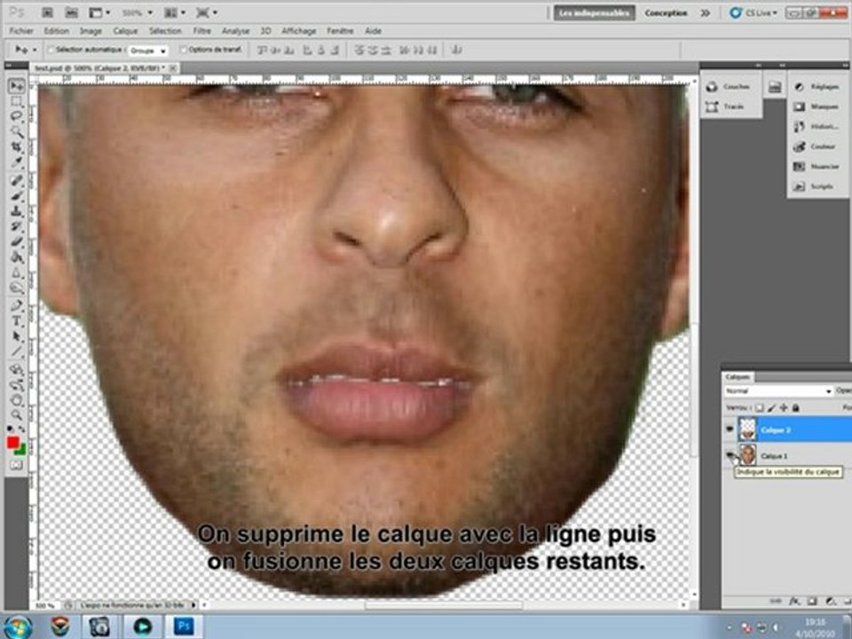
Task: Select the History Brush tool
Action: (x=17, y=226)
